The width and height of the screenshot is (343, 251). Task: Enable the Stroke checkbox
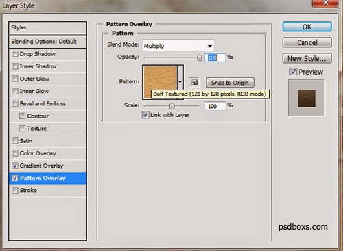[x=15, y=190]
